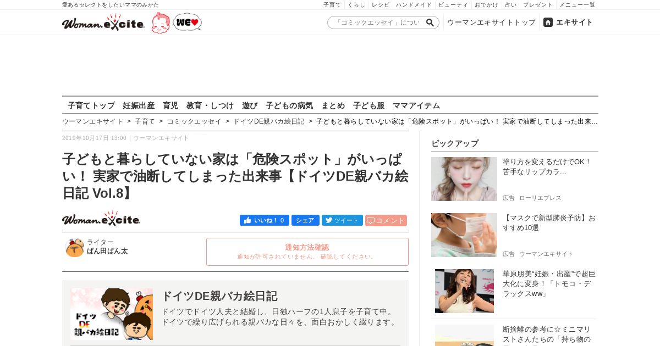Click the Facebook いいね! button
This screenshot has width=660, height=346.
[x=264, y=220]
